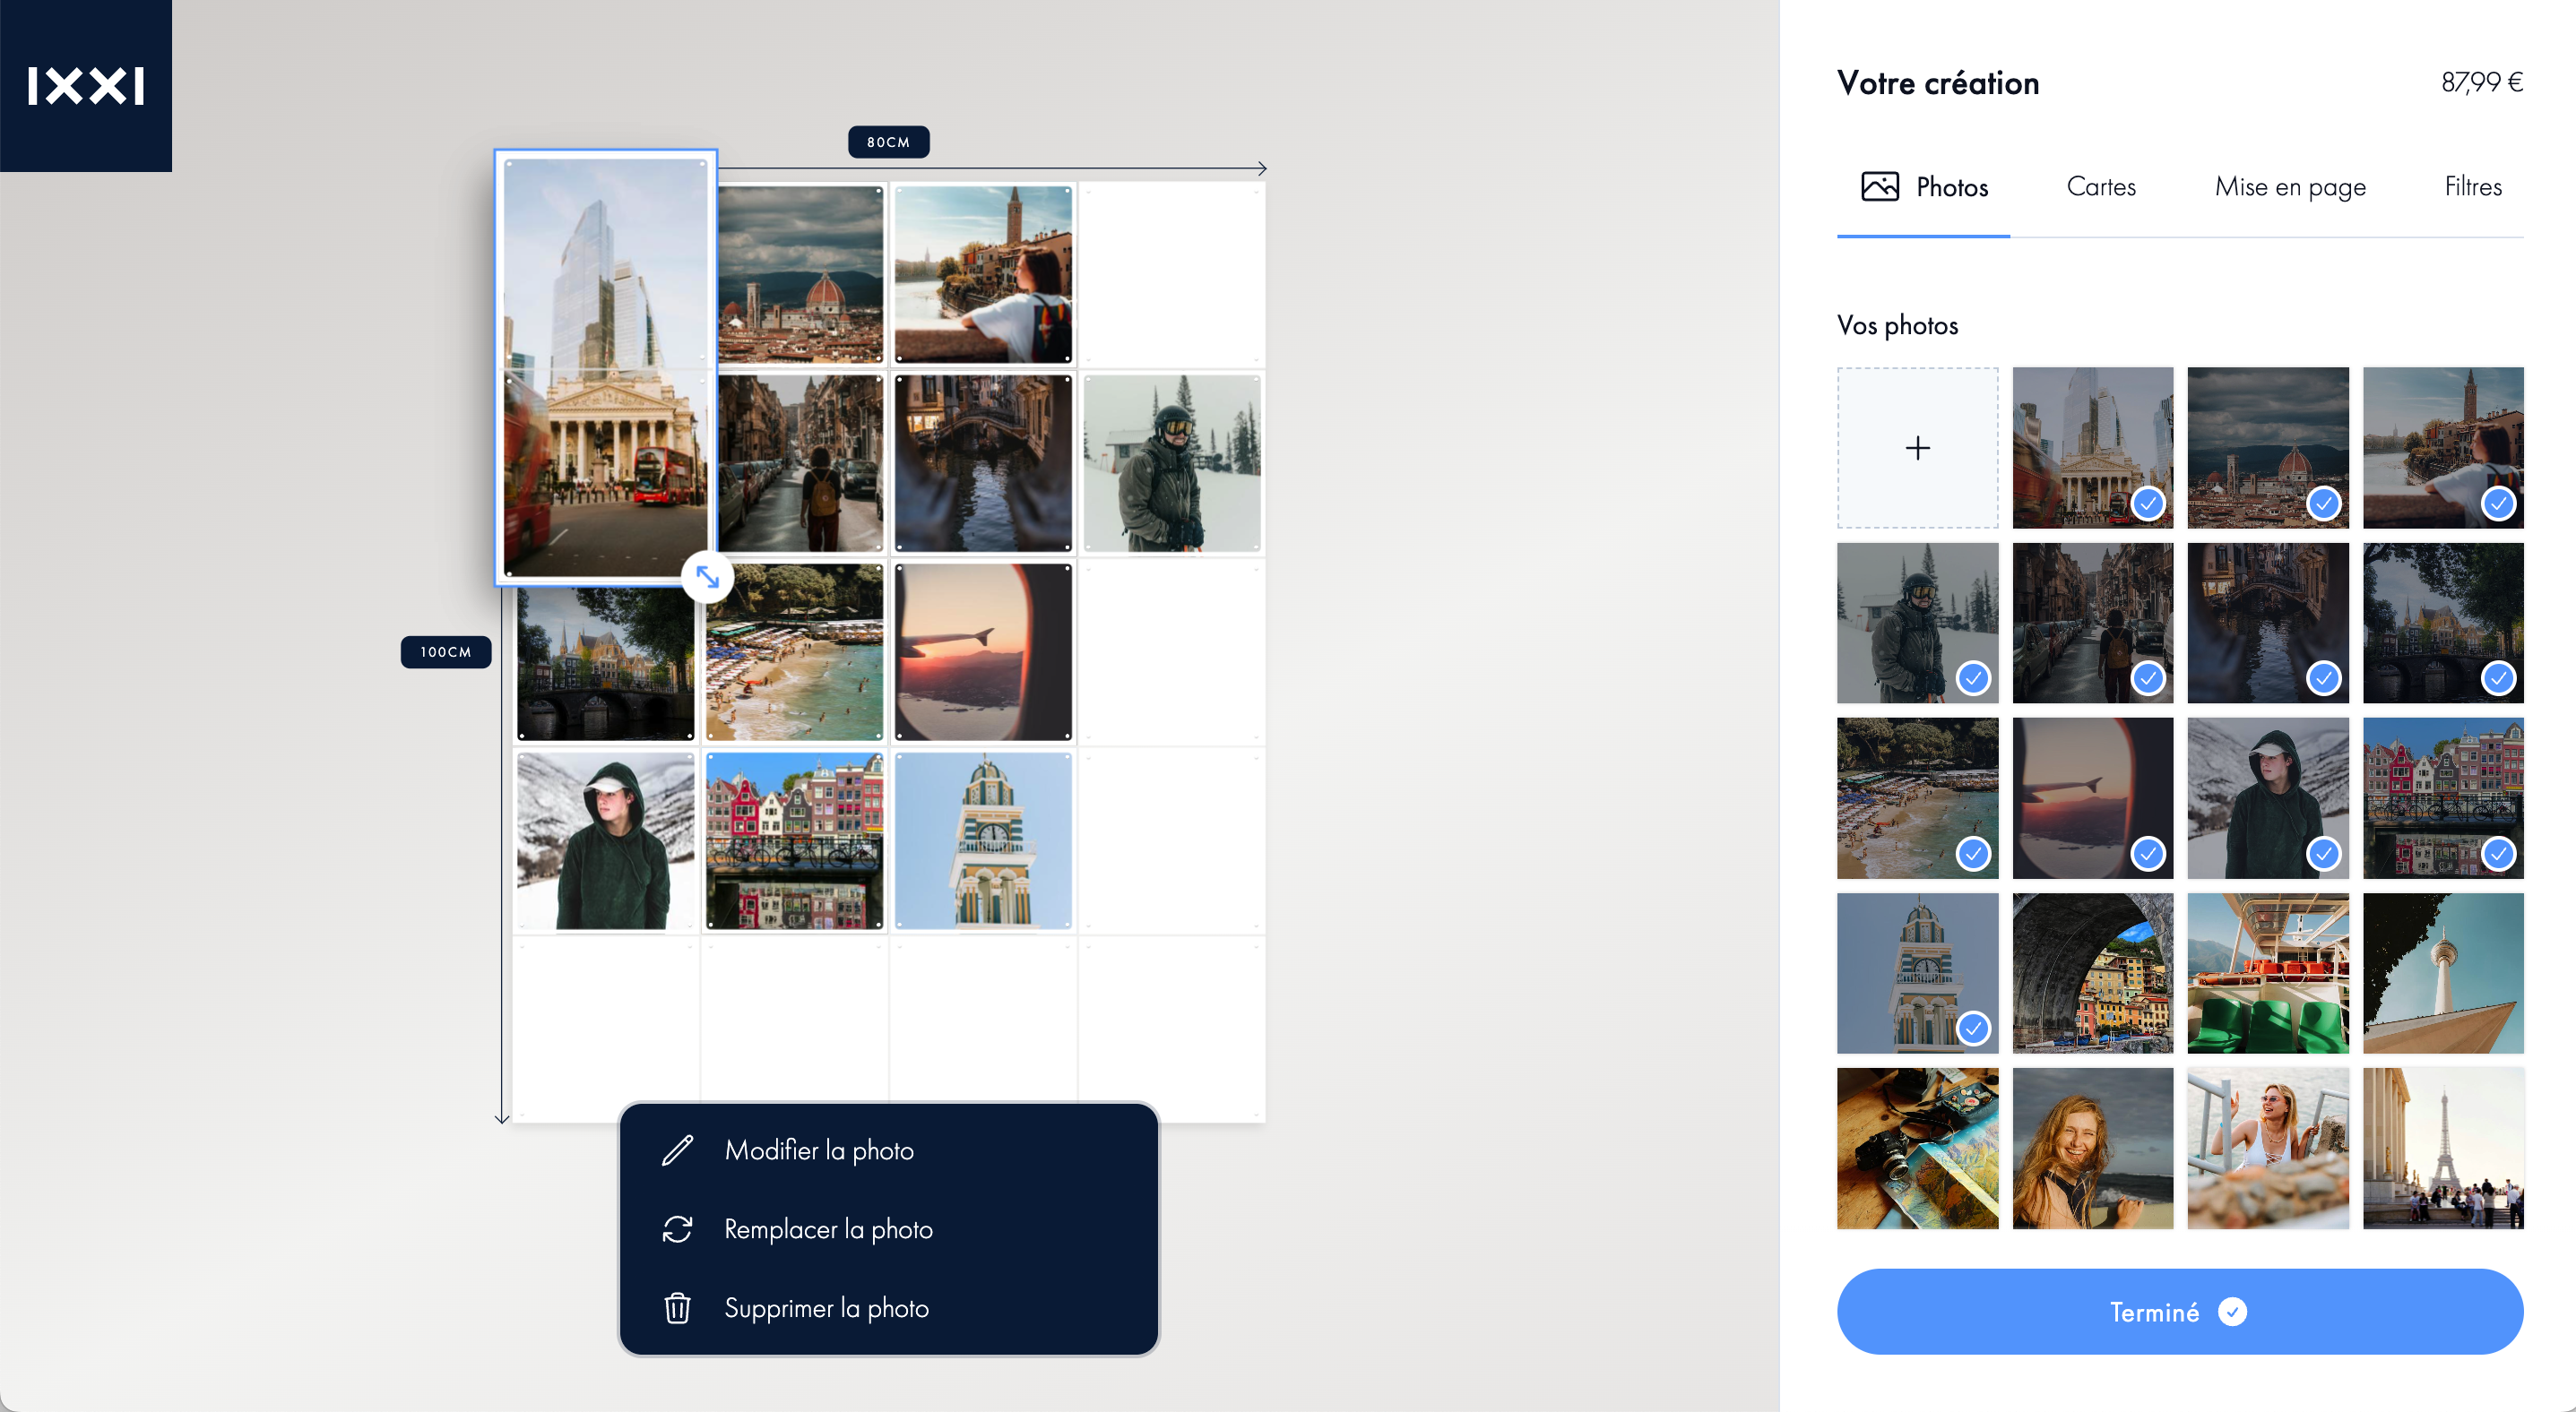Image resolution: width=2576 pixels, height=1412 pixels.
Task: Open the Filtres tab
Action: pyautogui.click(x=2473, y=187)
